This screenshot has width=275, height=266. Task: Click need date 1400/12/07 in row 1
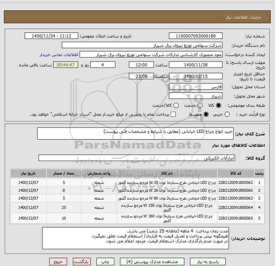coord(28,182)
